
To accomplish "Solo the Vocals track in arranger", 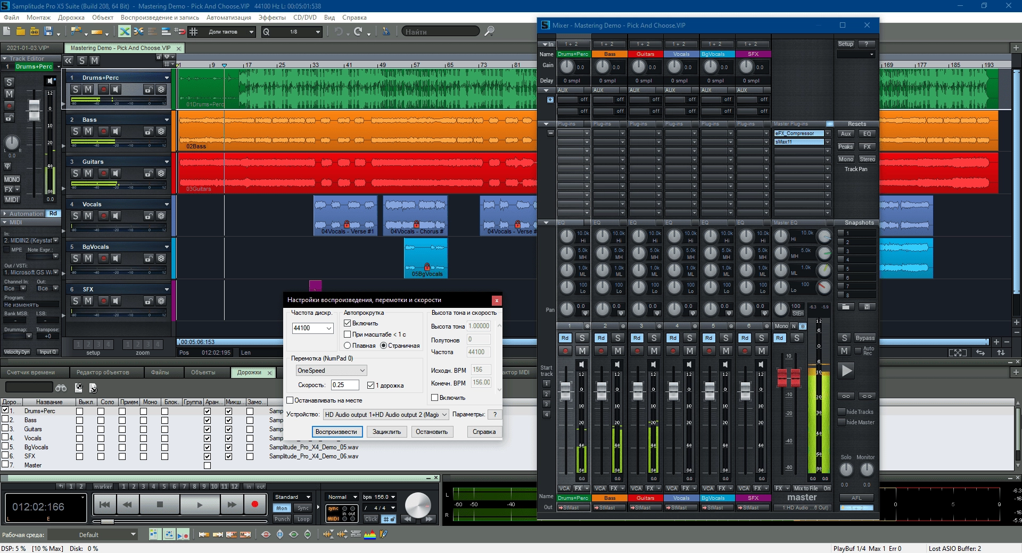I will [x=76, y=216].
